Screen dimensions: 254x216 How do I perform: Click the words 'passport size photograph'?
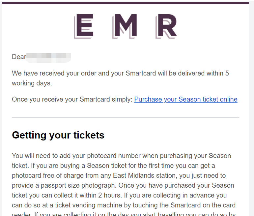[x=78, y=186]
